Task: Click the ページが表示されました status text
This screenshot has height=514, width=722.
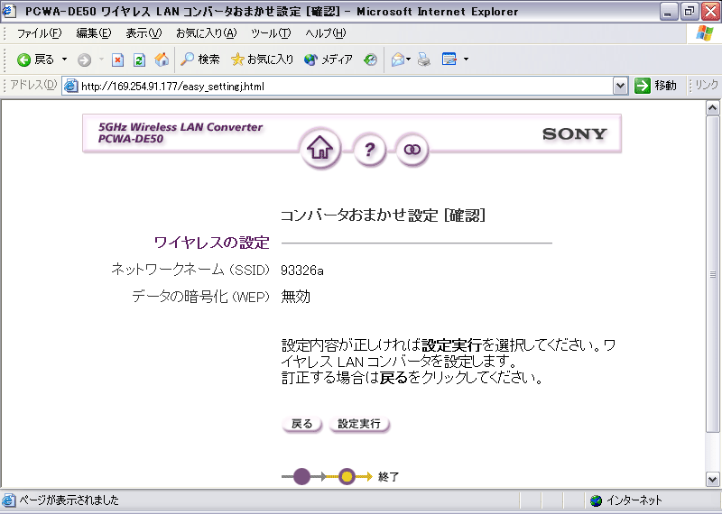Action: 69,500
